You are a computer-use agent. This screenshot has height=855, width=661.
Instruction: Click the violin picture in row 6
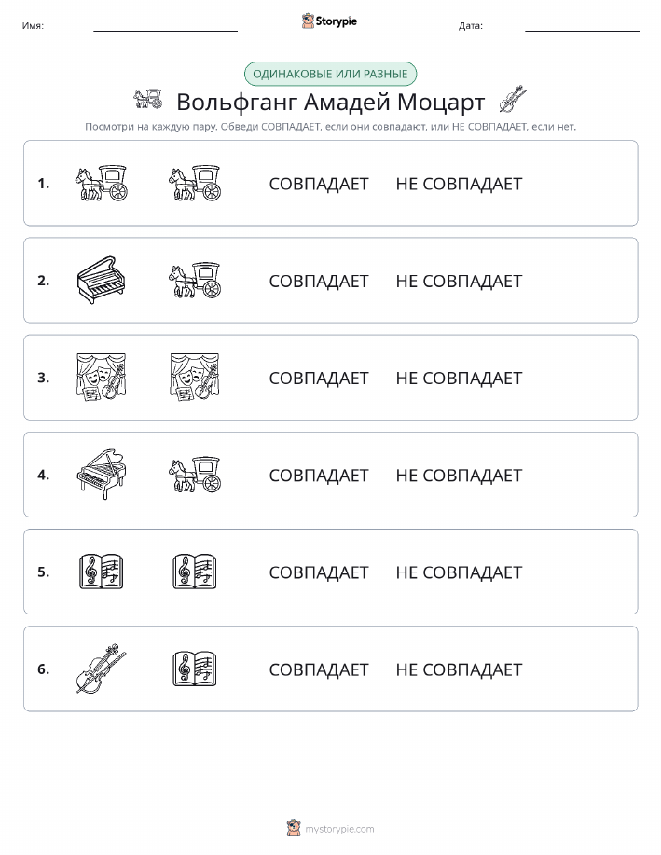[102, 669]
